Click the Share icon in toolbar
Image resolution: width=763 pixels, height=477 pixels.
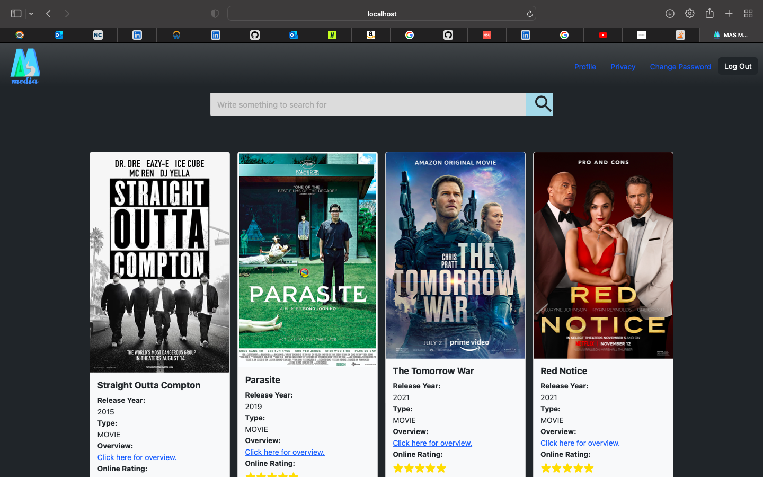[709, 14]
